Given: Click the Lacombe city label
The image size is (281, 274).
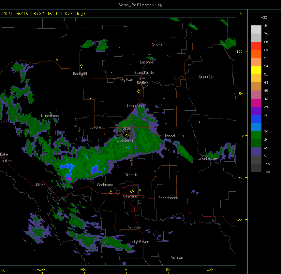Looking at the screenshot, I should point(147,62).
